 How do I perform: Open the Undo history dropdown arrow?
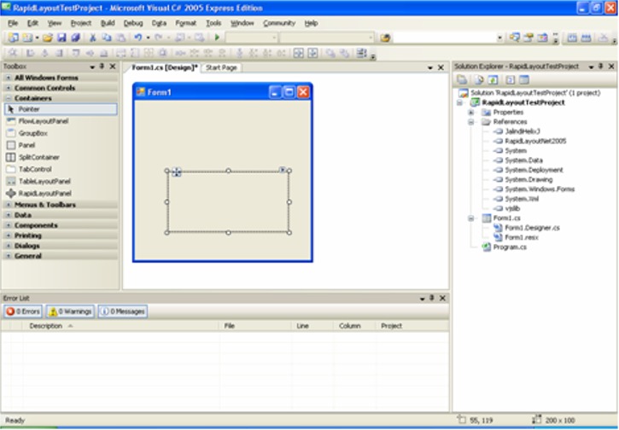(148, 38)
